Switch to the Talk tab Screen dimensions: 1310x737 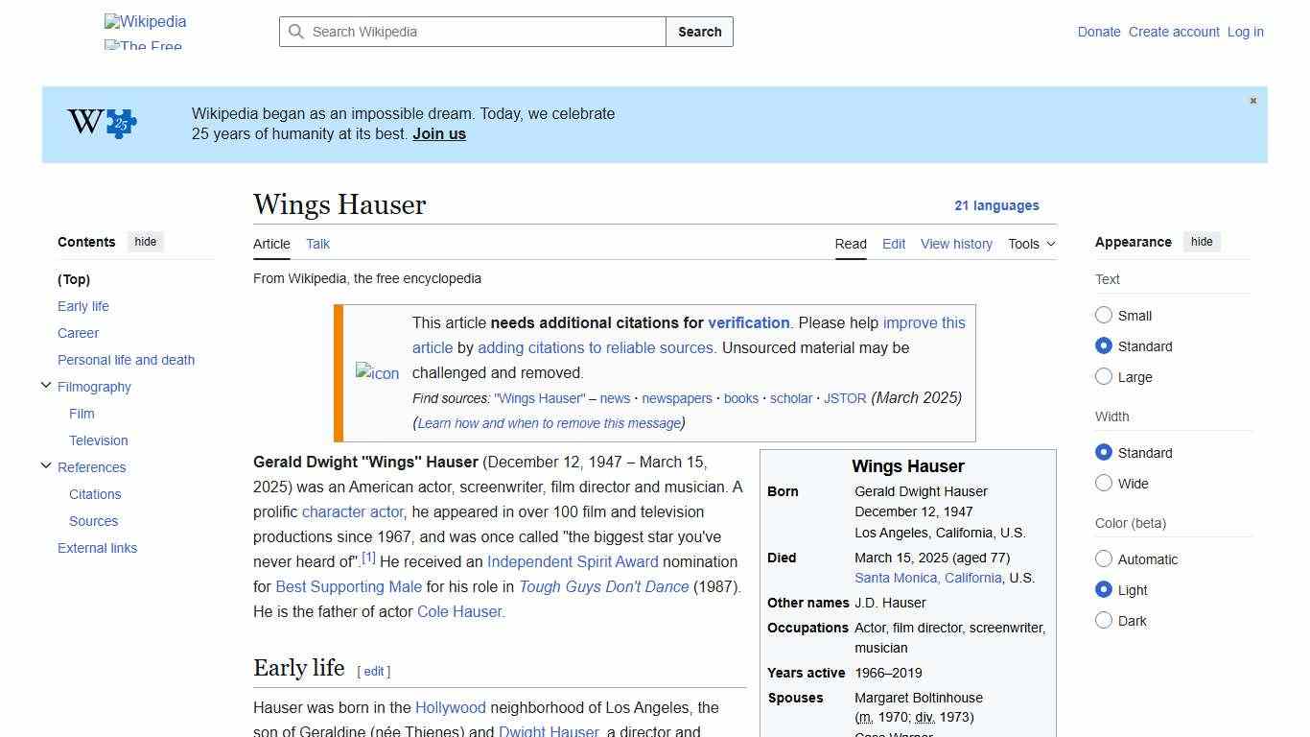tap(317, 244)
